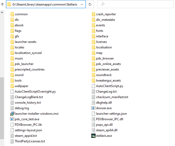Viewport: 175px width, 146px height.
Task: Select the map folder name
Action: pyautogui.click(x=99, y=53)
